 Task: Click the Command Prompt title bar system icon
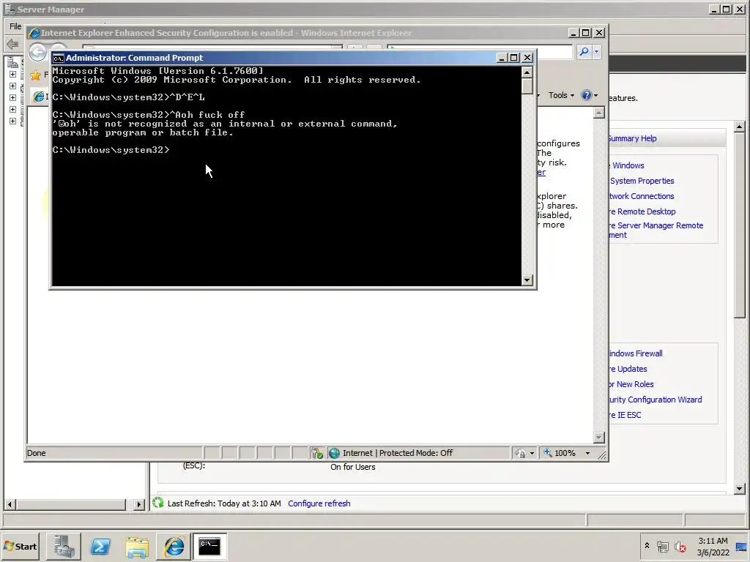[59, 58]
